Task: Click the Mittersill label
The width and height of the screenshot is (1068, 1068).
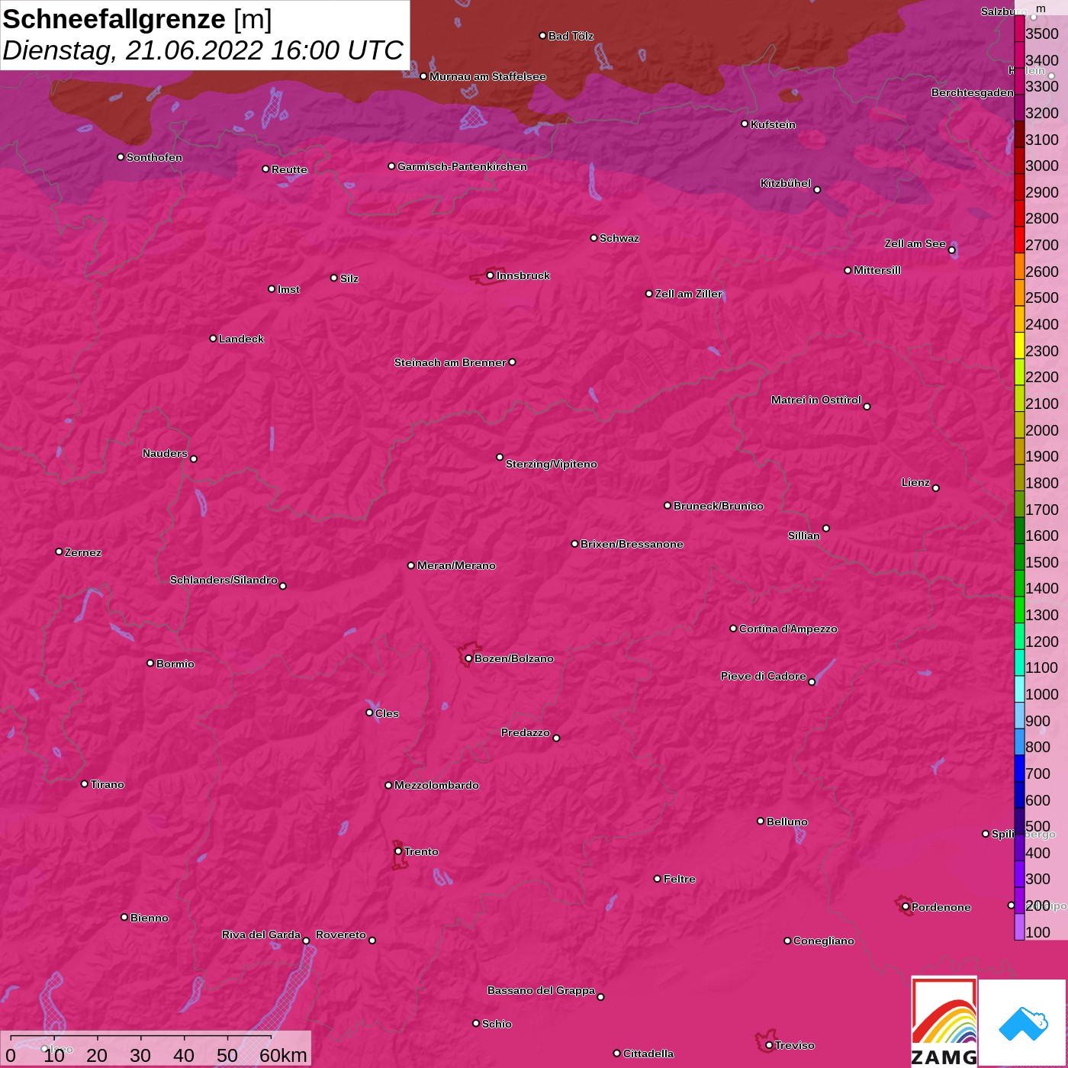Action: click(x=877, y=270)
